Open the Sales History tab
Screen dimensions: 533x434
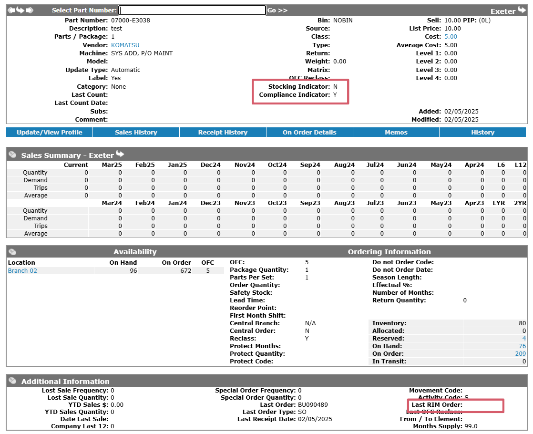click(136, 132)
